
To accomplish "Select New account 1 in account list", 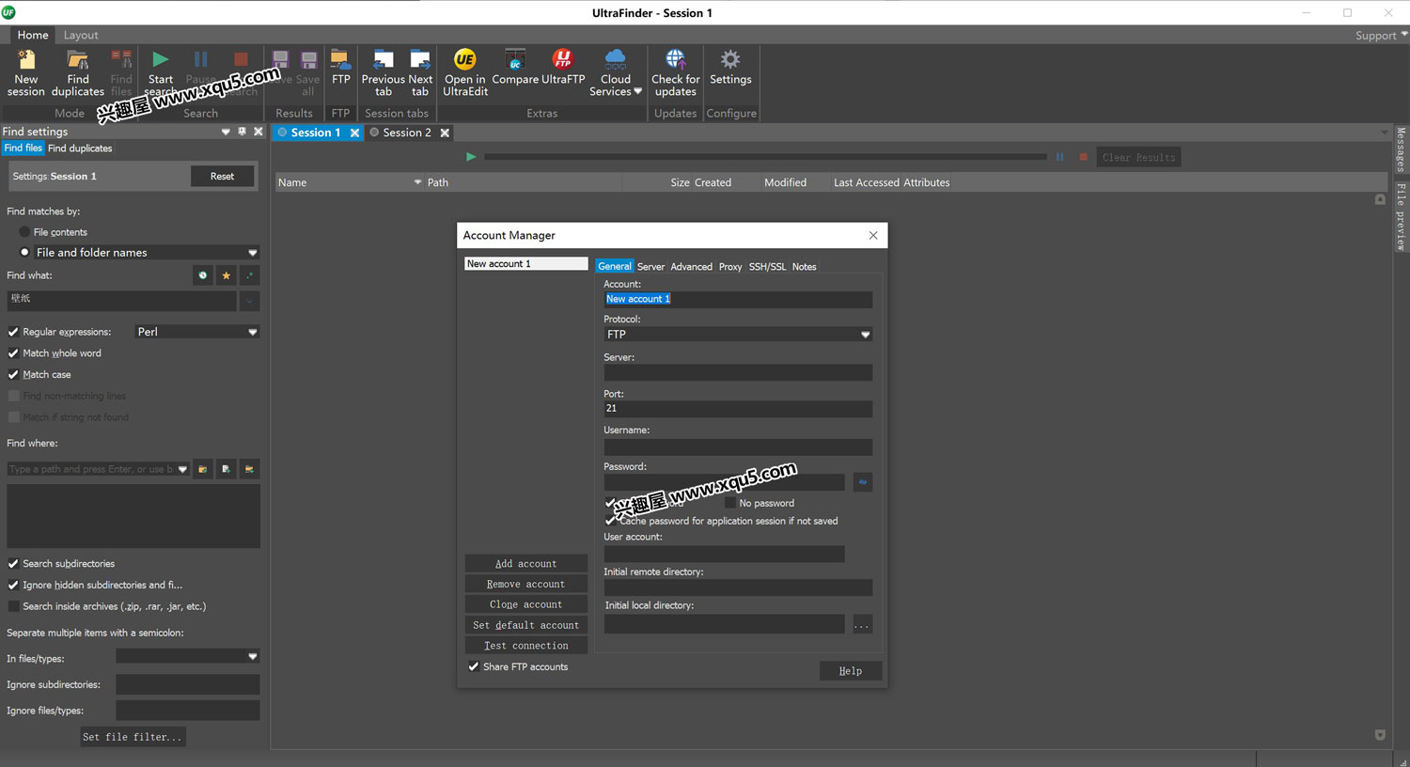I will pyautogui.click(x=525, y=264).
